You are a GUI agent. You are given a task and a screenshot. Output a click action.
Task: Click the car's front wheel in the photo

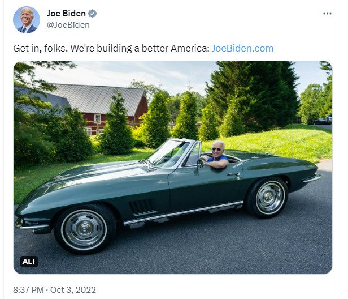point(84,229)
